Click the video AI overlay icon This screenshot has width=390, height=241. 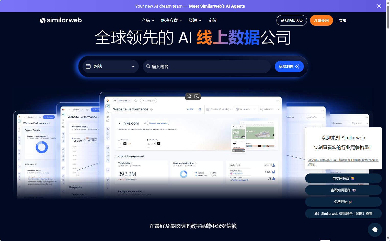tap(197, 96)
